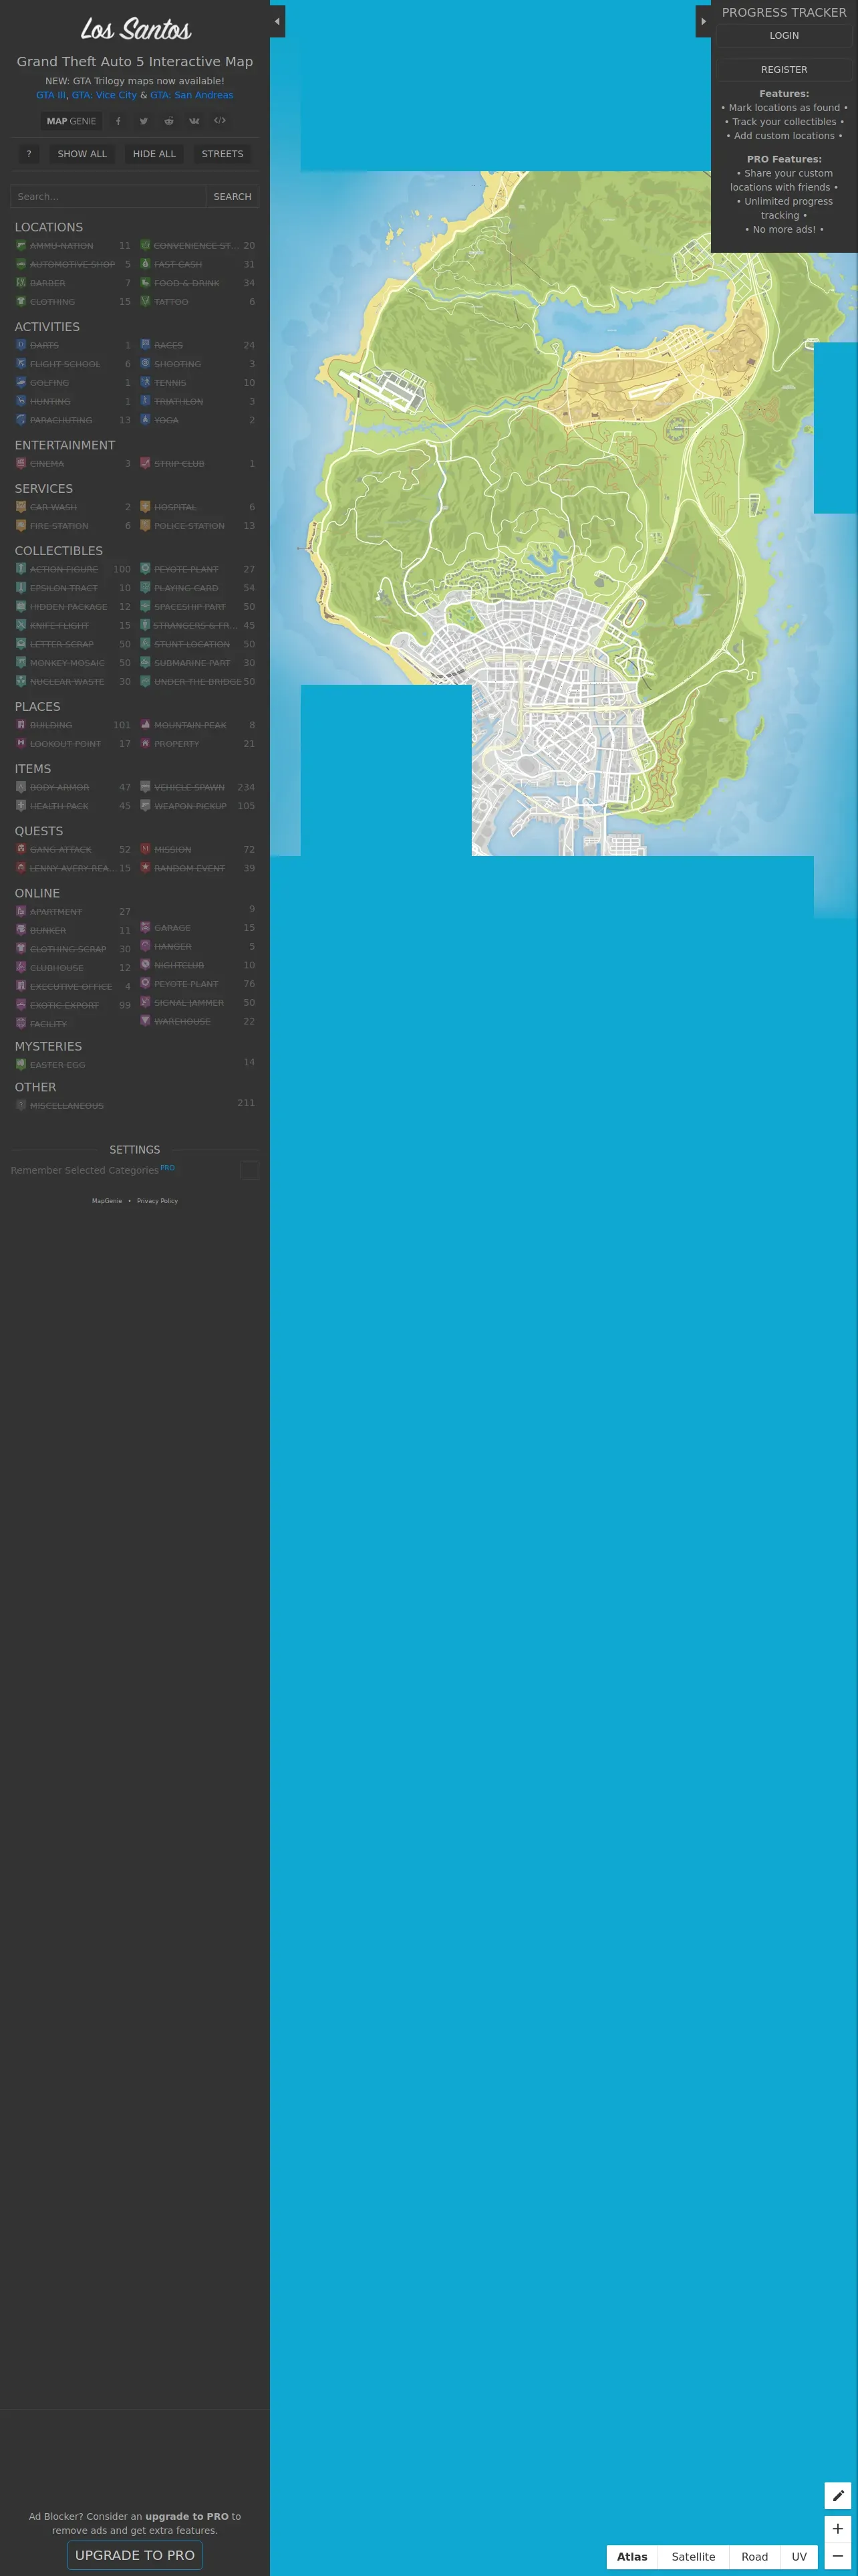Image resolution: width=858 pixels, height=2576 pixels.
Task: Open the GTA: San Andreas link
Action: [x=192, y=95]
